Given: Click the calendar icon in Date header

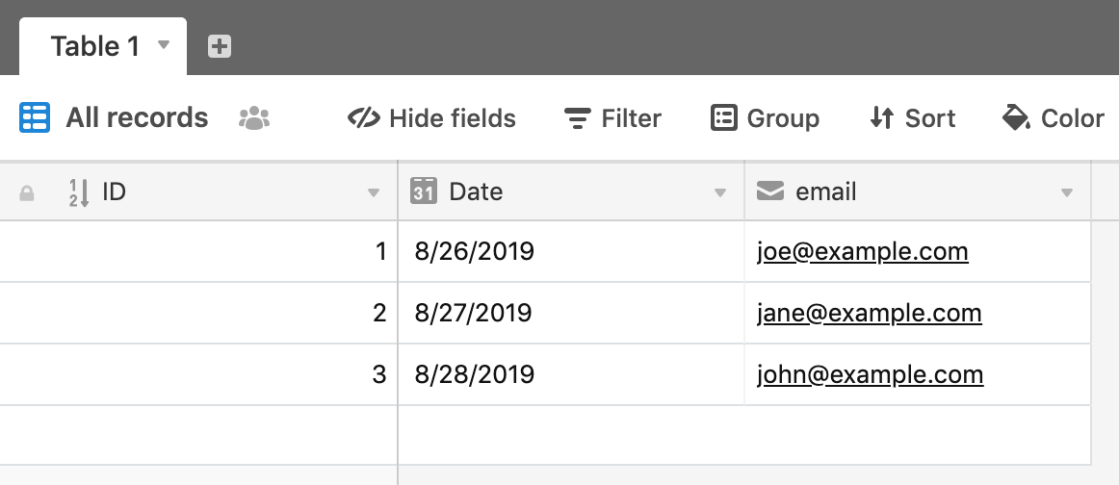Looking at the screenshot, I should (423, 191).
